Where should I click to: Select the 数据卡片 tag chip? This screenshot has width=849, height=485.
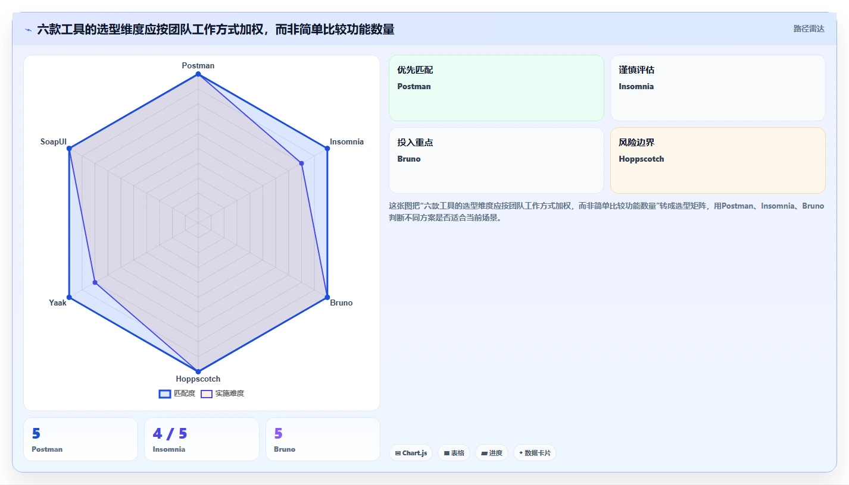coord(535,453)
